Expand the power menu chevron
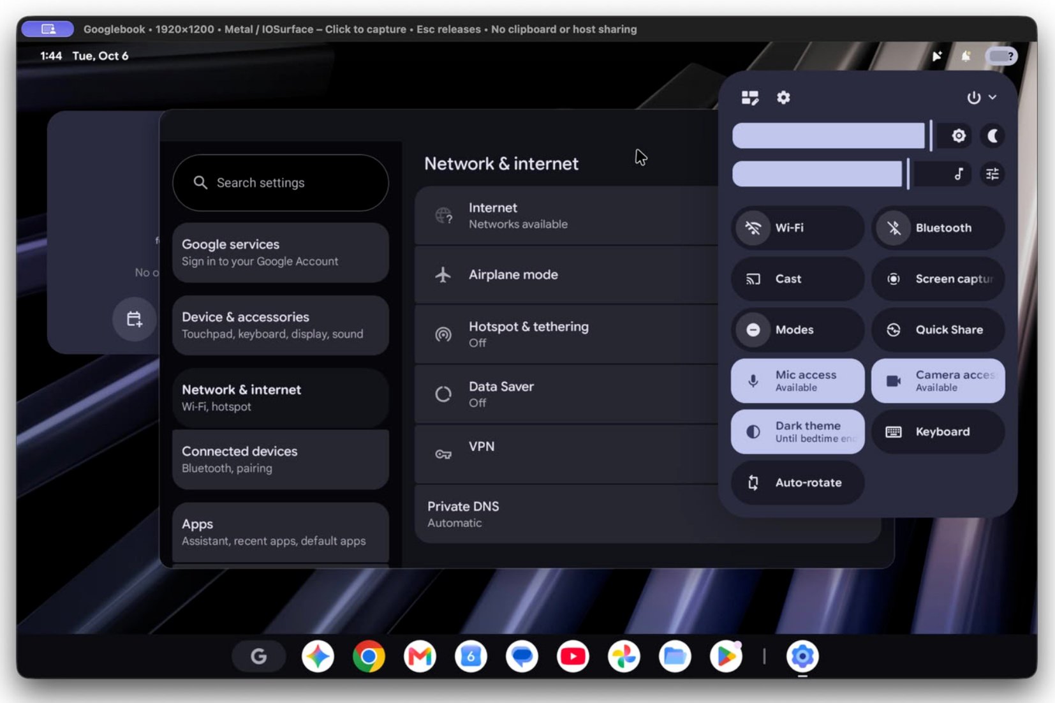This screenshot has width=1055, height=703. click(992, 98)
